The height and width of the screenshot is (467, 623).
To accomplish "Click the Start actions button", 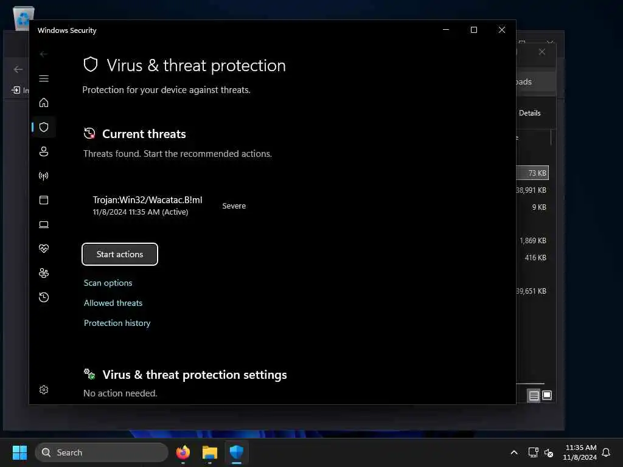I will 120,254.
